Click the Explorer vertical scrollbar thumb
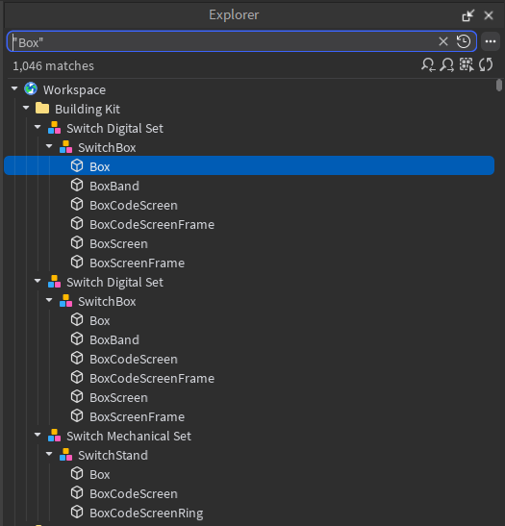Screen dimensions: 505x526 coord(499,85)
